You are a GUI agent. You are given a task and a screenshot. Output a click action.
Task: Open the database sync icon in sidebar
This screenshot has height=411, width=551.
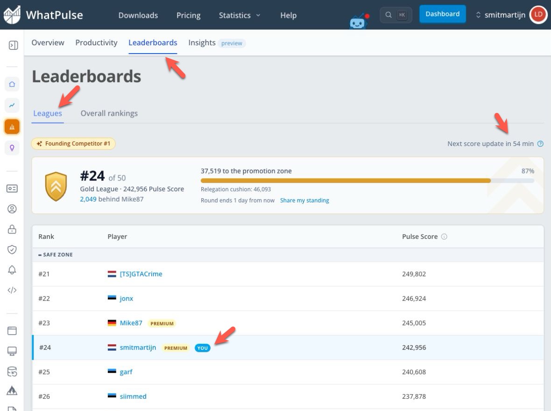pos(12,371)
